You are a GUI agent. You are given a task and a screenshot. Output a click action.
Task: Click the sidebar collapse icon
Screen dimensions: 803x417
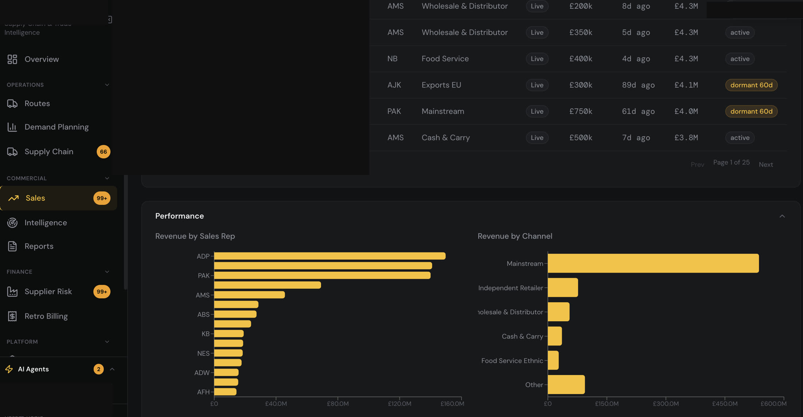[x=109, y=19]
